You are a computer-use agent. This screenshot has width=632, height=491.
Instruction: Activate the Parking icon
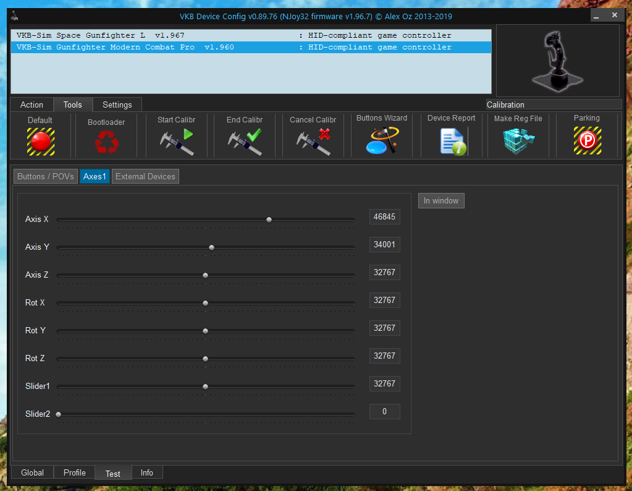click(x=586, y=141)
